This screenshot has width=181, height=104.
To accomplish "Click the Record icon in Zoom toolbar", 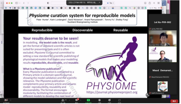I will coord(99,100).
